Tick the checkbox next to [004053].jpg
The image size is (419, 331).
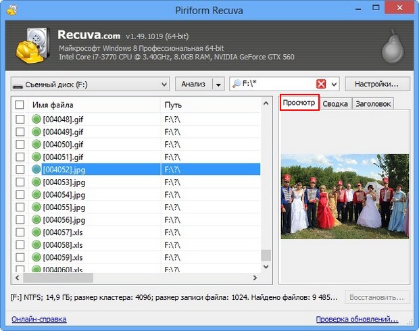click(x=20, y=182)
